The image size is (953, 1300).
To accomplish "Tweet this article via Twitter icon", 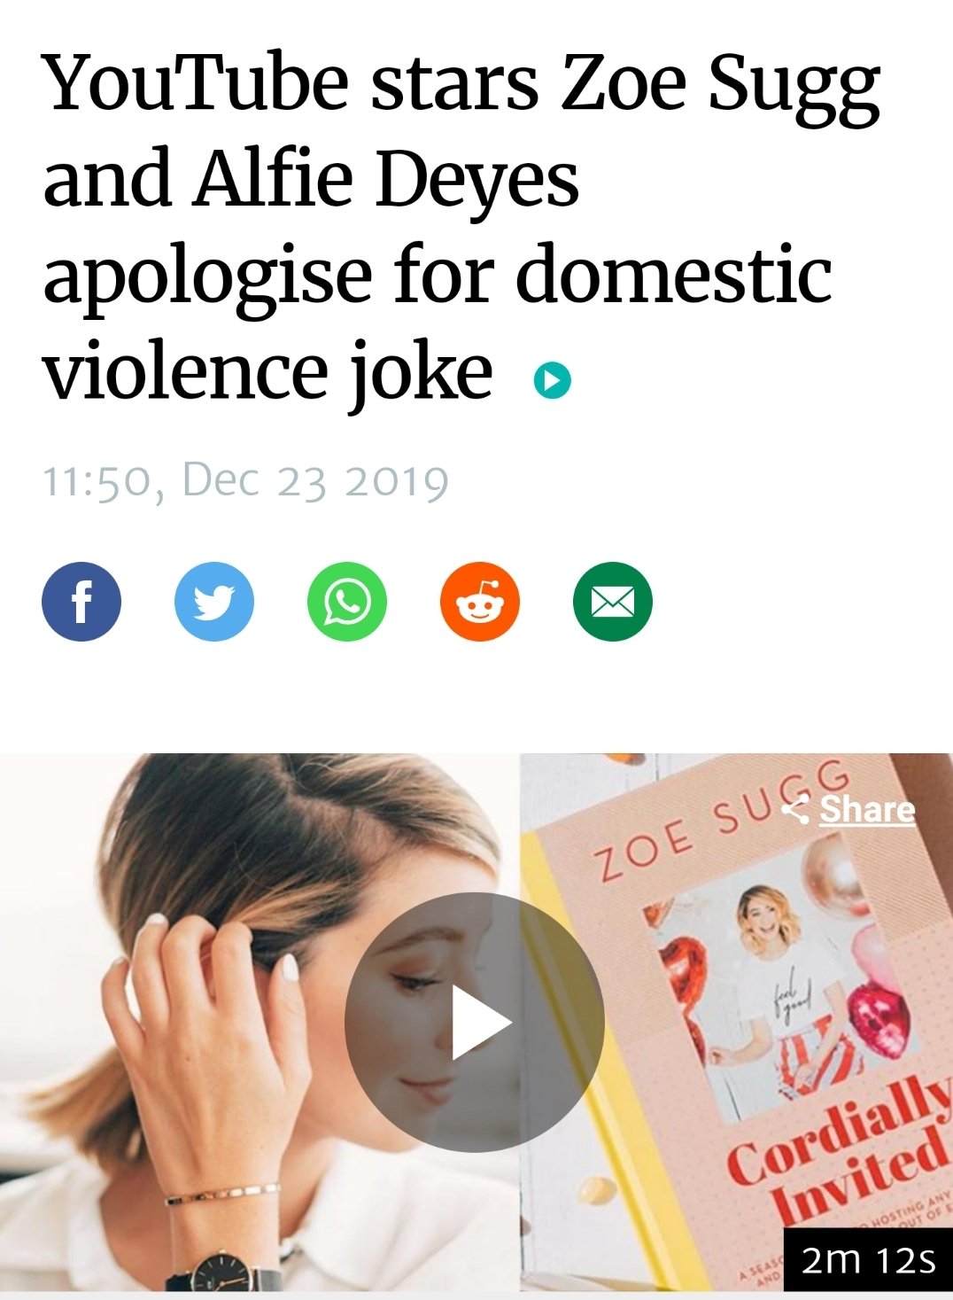I will click(x=214, y=602).
